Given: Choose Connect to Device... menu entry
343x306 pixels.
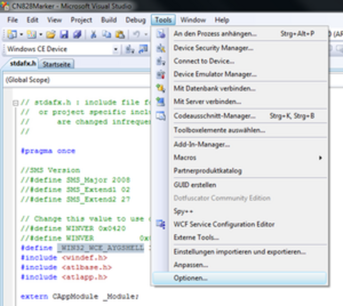Looking at the screenshot, I should 240,61.
